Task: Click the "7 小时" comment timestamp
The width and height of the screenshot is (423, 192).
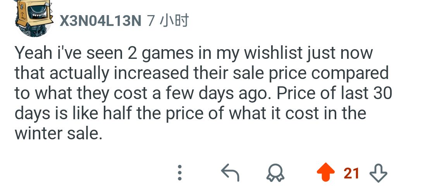Action: coord(169,21)
